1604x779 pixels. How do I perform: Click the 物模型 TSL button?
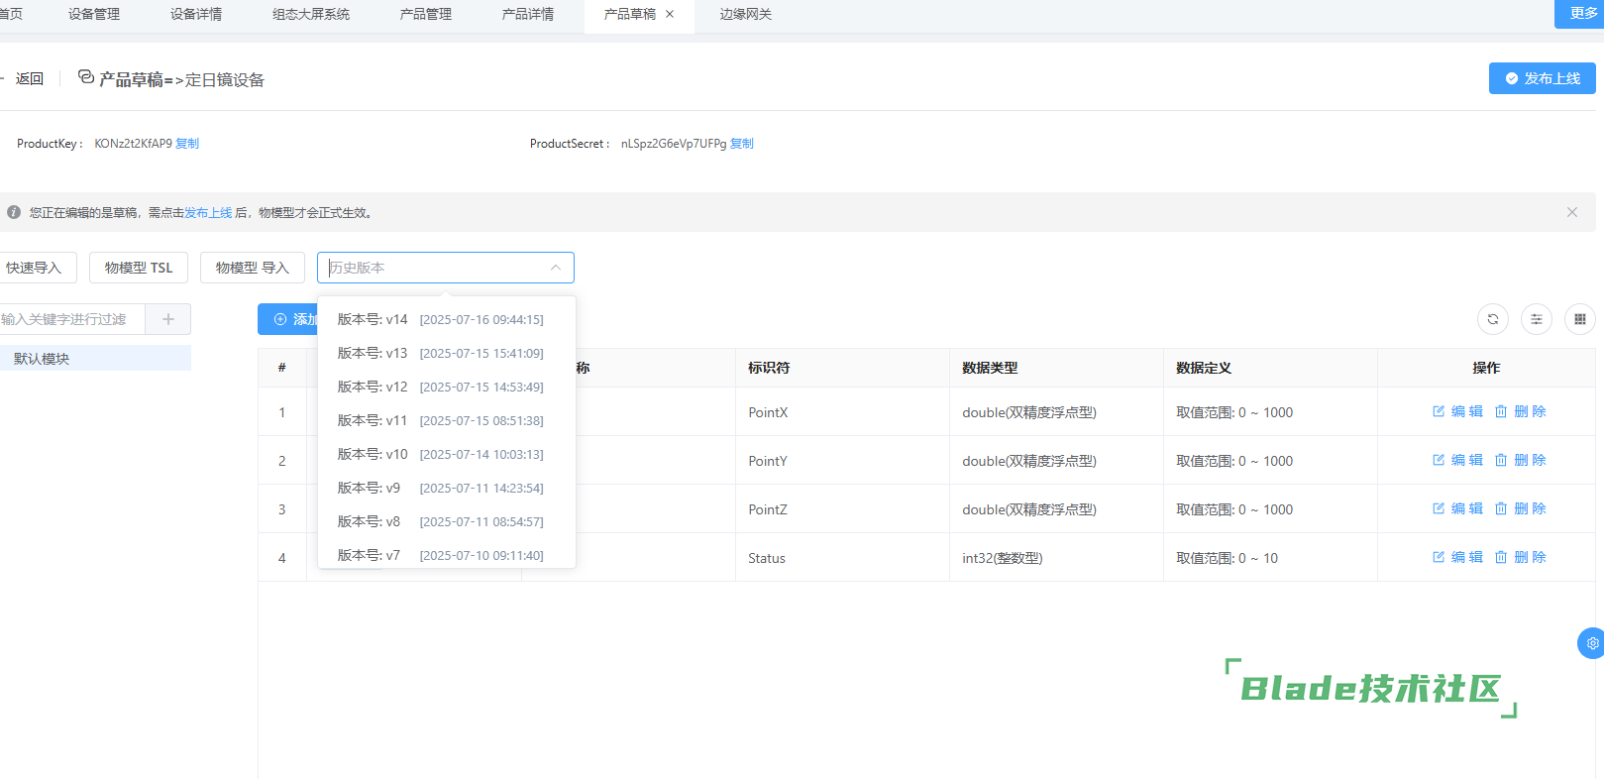click(139, 268)
